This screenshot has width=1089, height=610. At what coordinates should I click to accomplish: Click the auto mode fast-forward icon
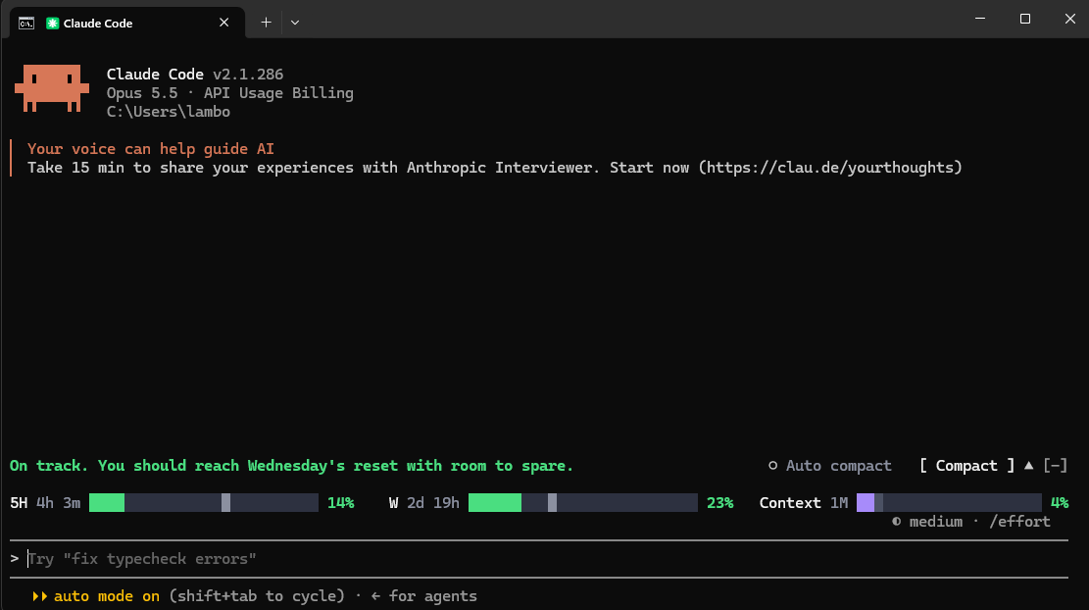tap(39, 596)
